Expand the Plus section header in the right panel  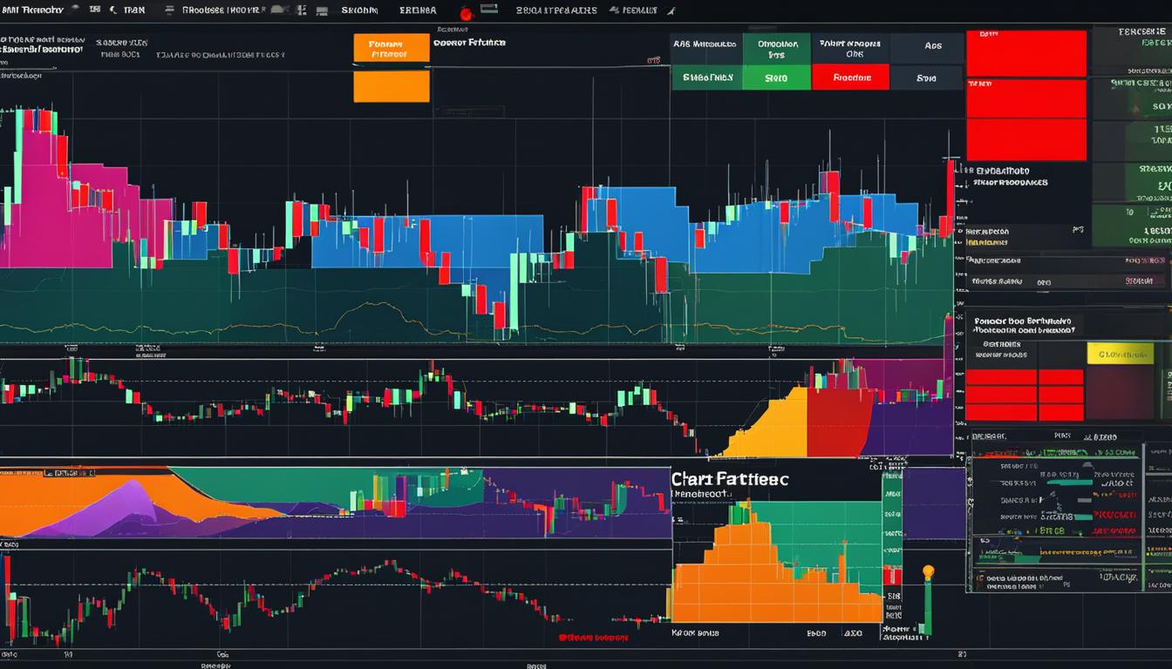[x=1062, y=436]
